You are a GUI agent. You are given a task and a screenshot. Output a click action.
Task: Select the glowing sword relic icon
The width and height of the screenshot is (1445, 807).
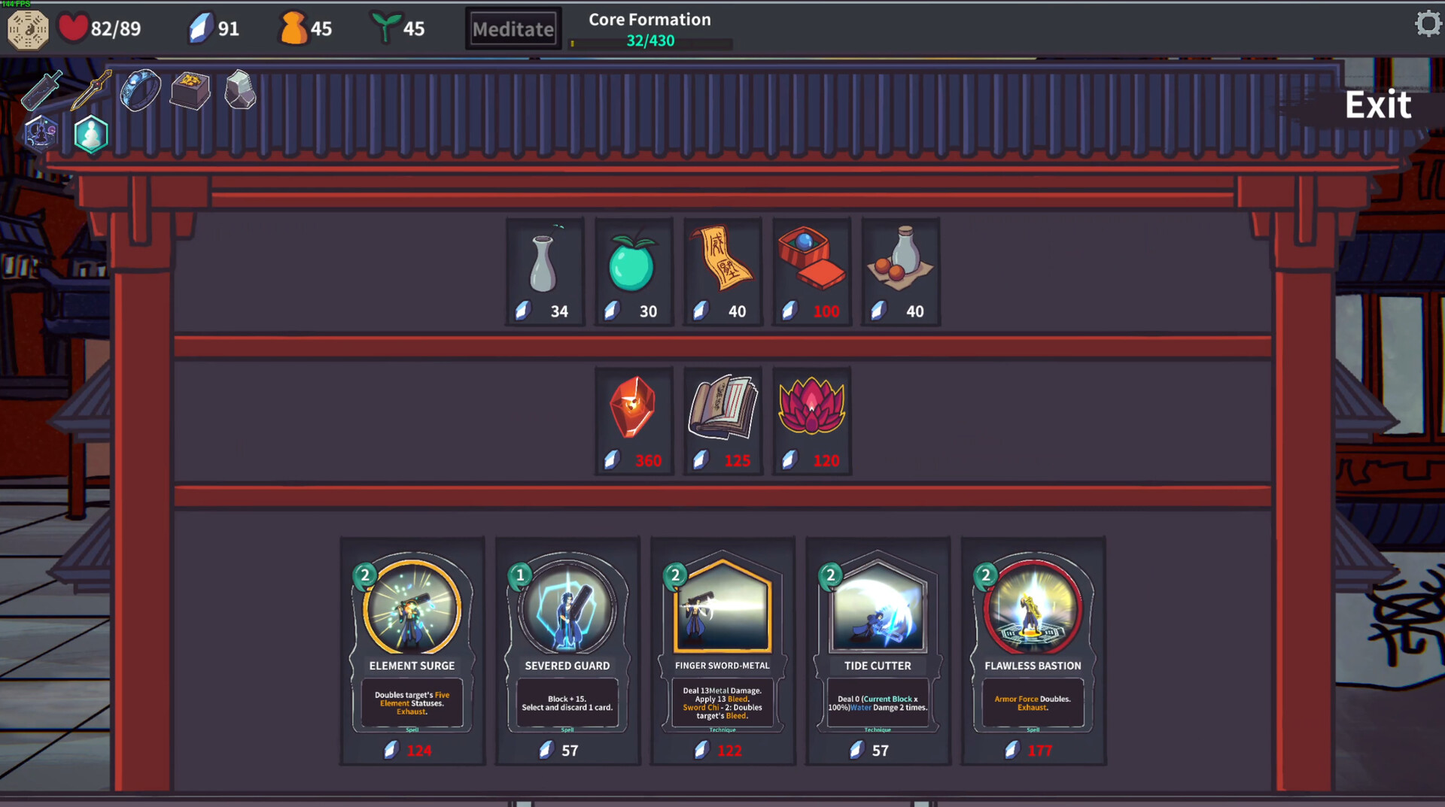tap(41, 90)
